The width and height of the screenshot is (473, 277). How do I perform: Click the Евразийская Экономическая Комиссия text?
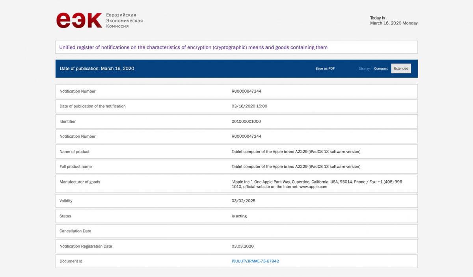tap(124, 21)
